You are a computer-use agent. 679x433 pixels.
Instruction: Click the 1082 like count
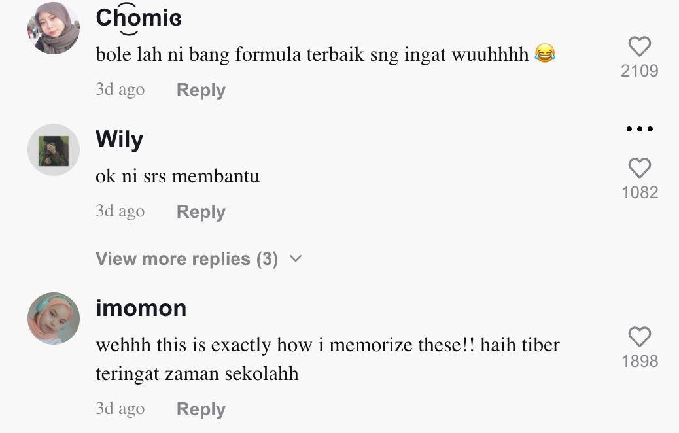pos(640,193)
